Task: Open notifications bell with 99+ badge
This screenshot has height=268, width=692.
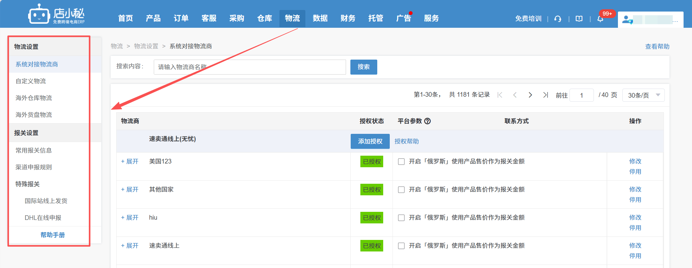Action: pos(600,19)
